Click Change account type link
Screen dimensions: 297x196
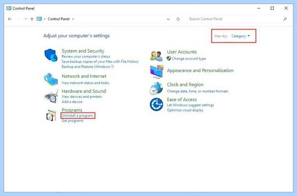(189, 59)
